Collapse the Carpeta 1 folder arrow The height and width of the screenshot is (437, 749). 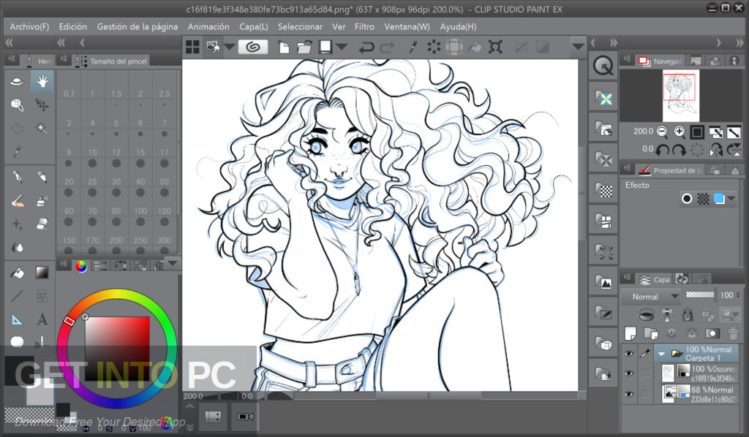[662, 353]
